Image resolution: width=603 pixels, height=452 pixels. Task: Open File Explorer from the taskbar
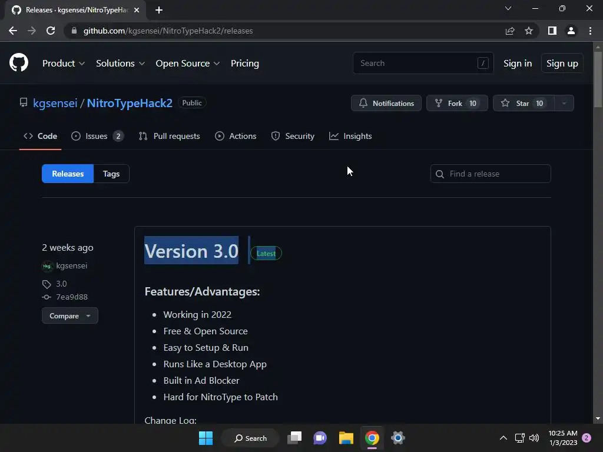(346, 438)
